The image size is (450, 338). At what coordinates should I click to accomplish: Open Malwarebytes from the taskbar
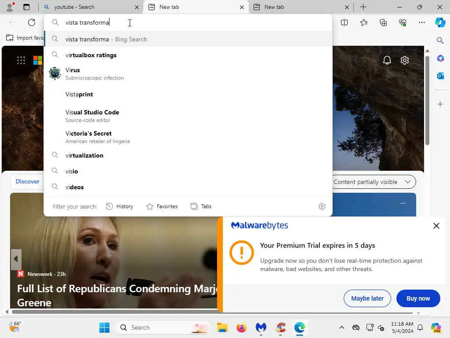(x=261, y=327)
